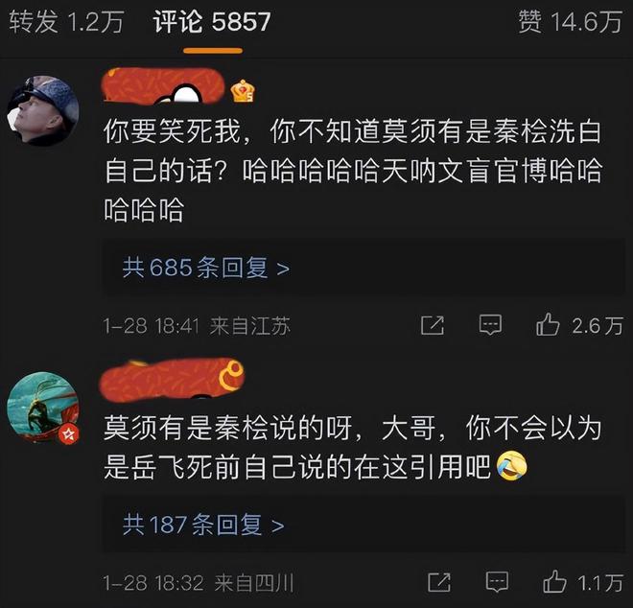Click the crying-laughing emoji in second comment
633x608 pixels.
pyautogui.click(x=511, y=466)
